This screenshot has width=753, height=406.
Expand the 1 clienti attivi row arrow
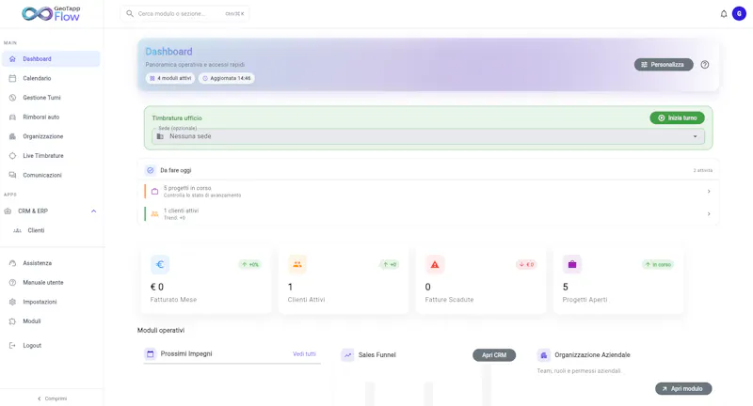[709, 213]
